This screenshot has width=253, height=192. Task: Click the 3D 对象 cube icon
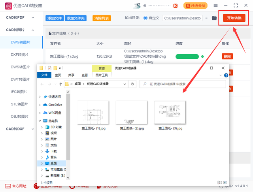pyautogui.click(x=47, y=127)
